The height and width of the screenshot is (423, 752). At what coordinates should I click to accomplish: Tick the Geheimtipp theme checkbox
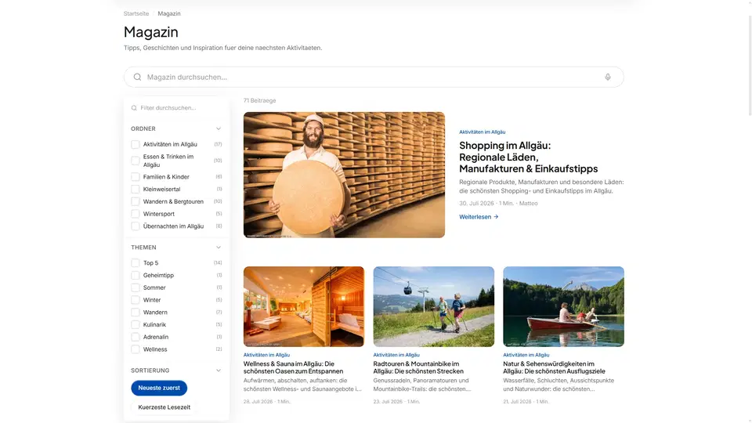click(x=136, y=275)
